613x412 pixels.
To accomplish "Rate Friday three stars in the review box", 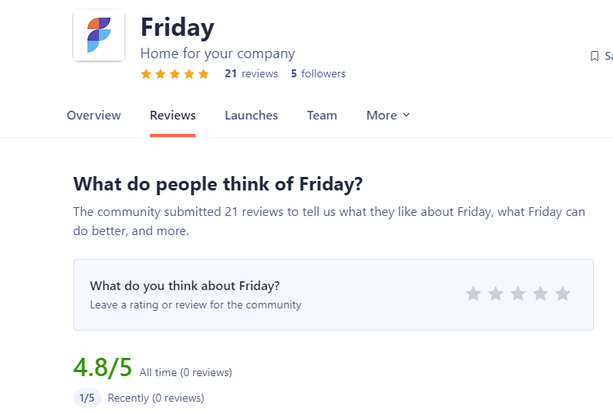I will pos(518,294).
